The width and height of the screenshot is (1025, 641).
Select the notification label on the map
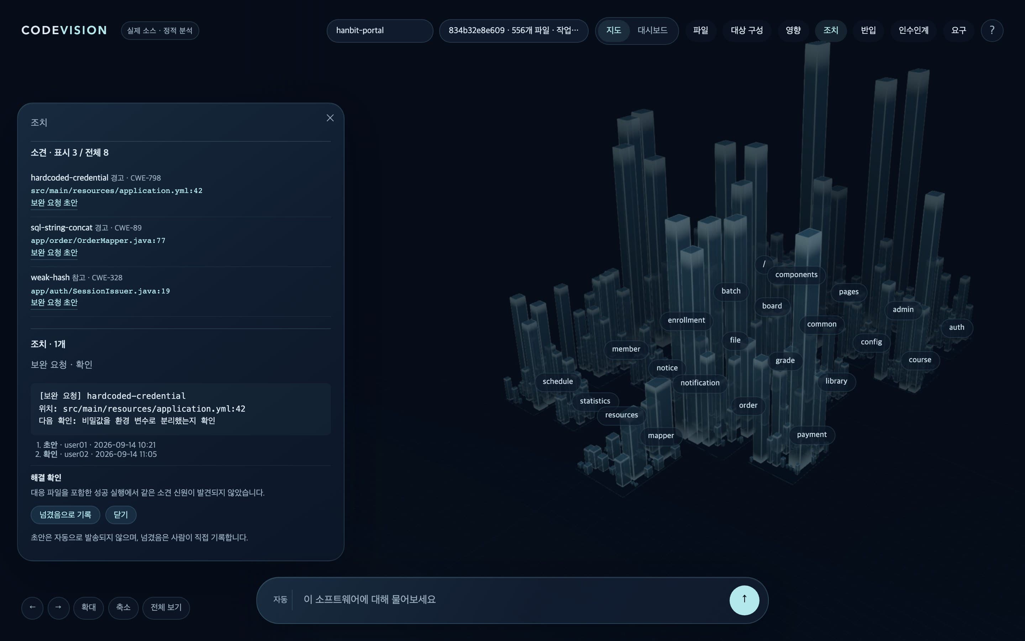700,383
